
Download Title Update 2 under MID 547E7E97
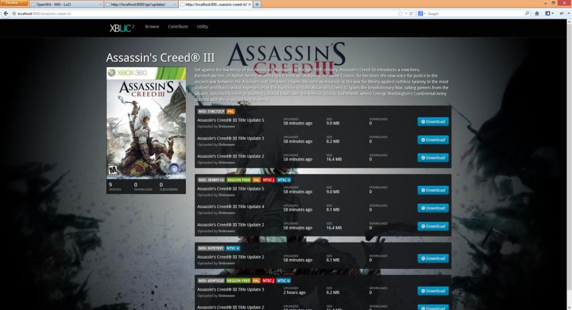point(433,258)
